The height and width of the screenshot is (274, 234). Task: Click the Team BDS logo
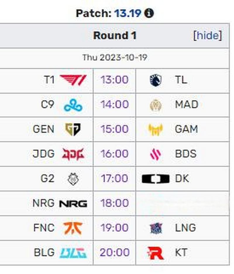[x=156, y=154]
